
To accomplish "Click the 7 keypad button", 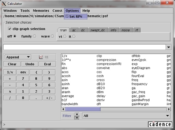I will click(x=23, y=79).
